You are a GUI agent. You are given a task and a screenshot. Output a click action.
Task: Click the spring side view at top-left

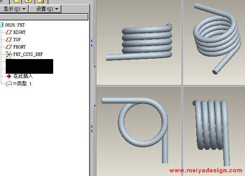coord(139,42)
